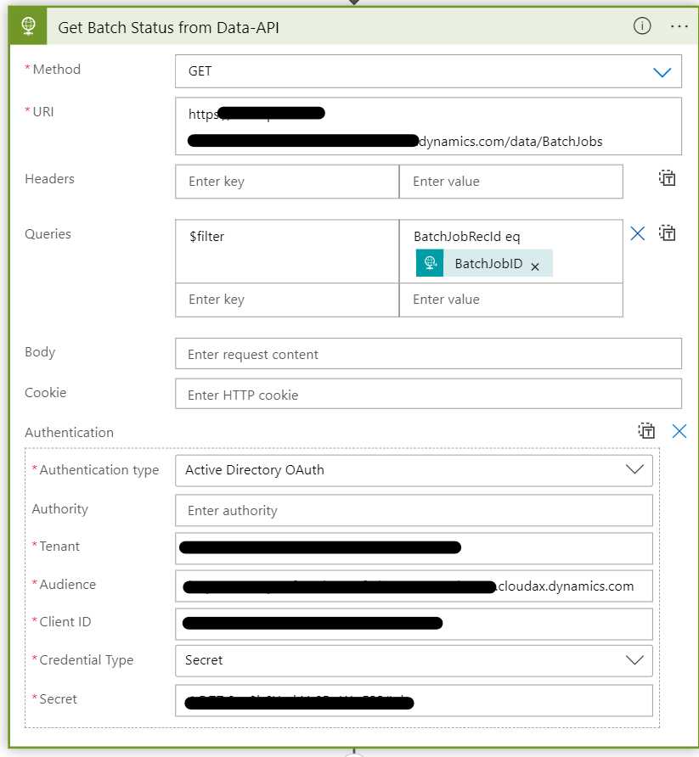Click the Authority input field
The width and height of the screenshot is (699, 757).
(414, 511)
